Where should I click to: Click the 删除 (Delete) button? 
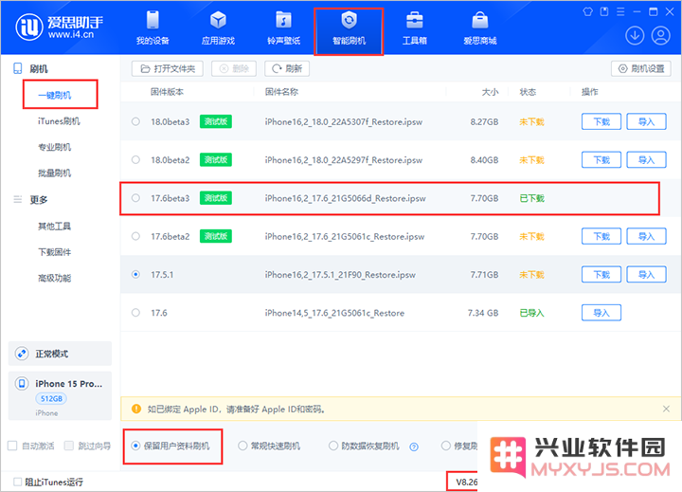pos(234,69)
